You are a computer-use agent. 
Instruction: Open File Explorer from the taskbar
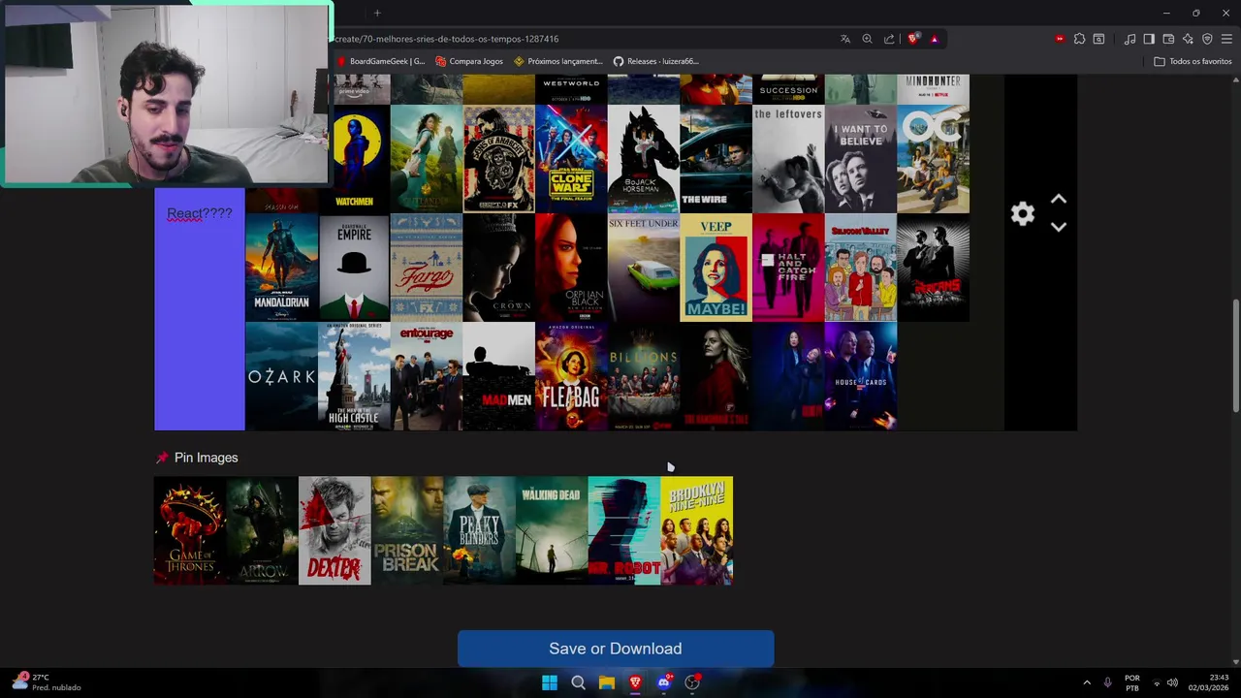pos(607,682)
